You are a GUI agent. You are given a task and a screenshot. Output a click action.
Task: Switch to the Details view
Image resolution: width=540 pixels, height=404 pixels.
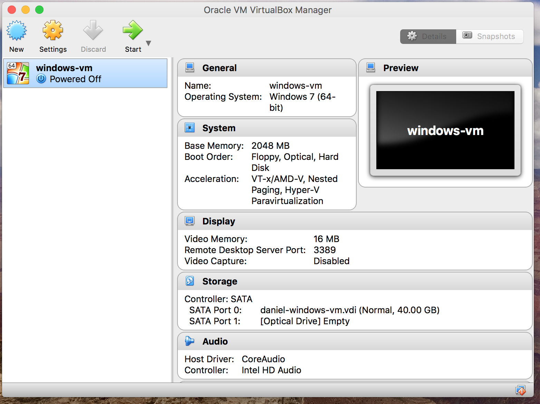point(428,36)
